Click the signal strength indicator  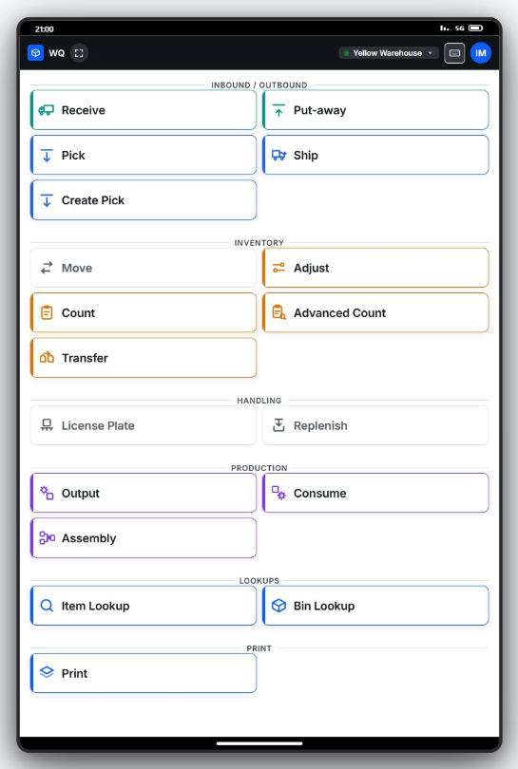(445, 28)
